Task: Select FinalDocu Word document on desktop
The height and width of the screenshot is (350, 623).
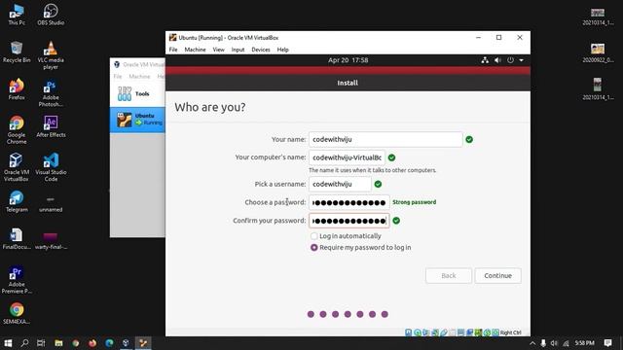Action: click(x=17, y=239)
